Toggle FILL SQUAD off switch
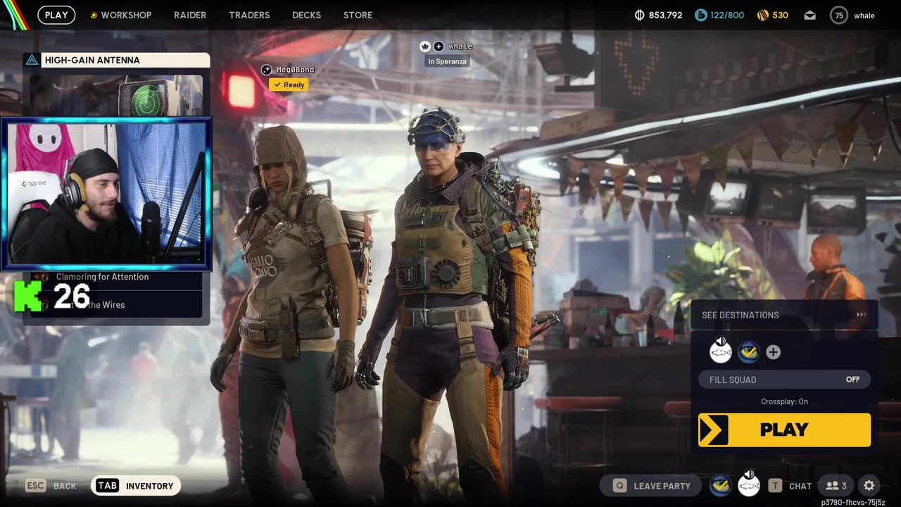The width and height of the screenshot is (901, 507). pos(784,380)
